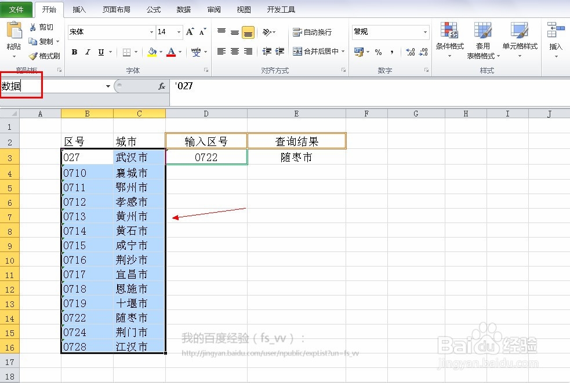Enable wrap text (自动换行)
This screenshot has height=383, width=570.
coord(313,32)
